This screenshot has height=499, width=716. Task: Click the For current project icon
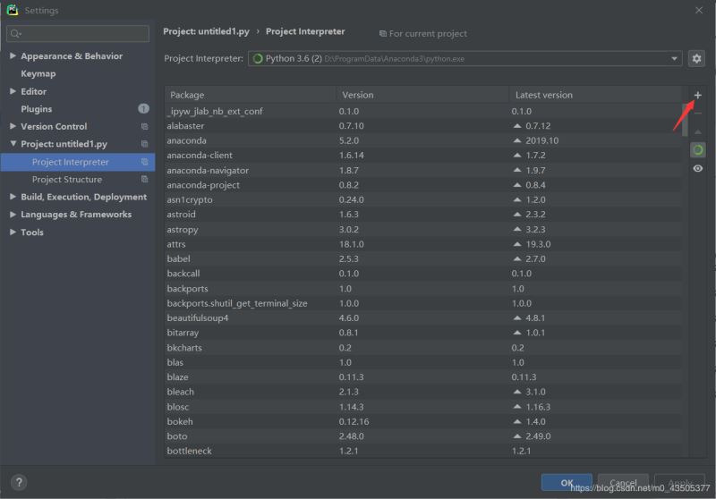383,34
